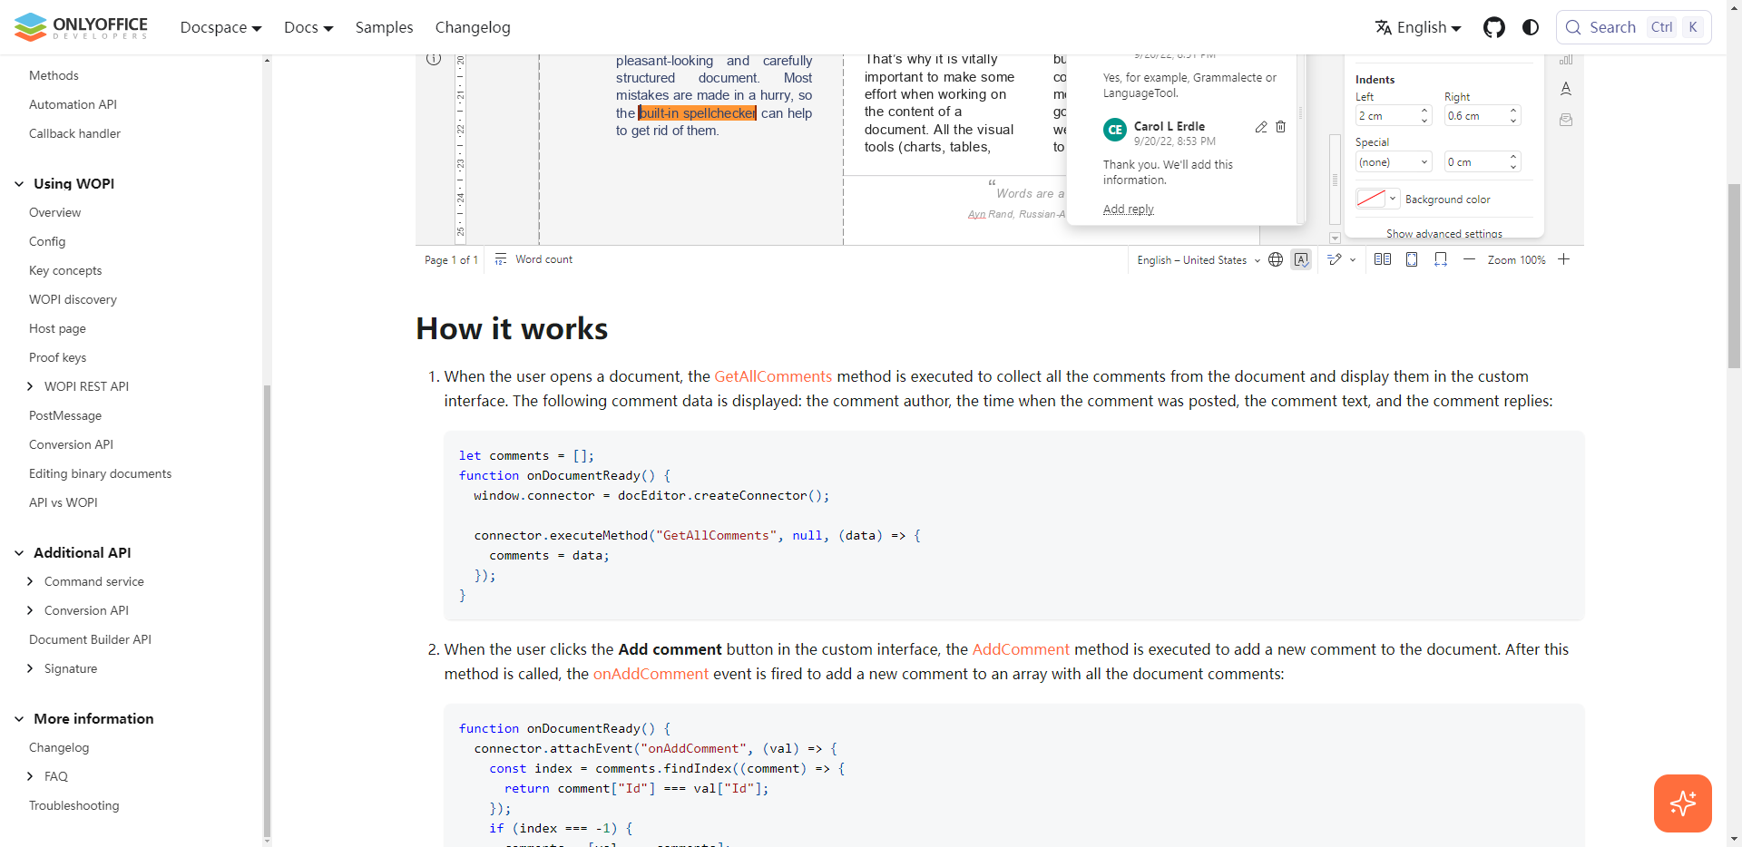
Task: Click the Fit to width icon
Action: pyautogui.click(x=1441, y=259)
